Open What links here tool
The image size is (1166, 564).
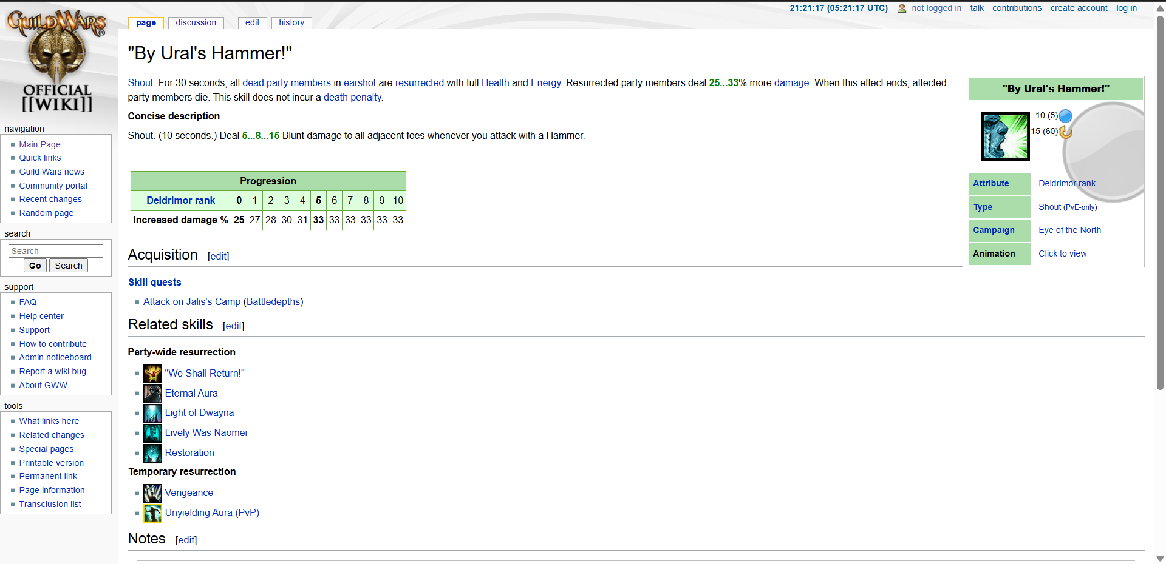pyautogui.click(x=49, y=421)
